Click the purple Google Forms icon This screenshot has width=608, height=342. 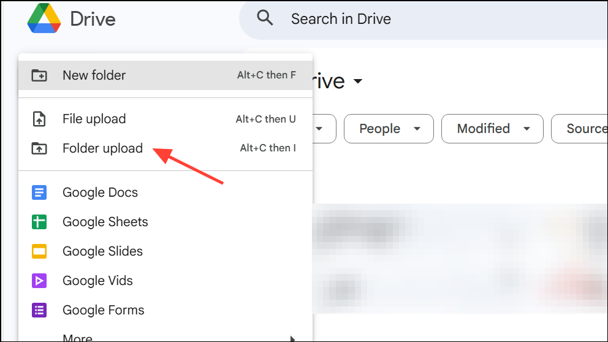point(39,310)
